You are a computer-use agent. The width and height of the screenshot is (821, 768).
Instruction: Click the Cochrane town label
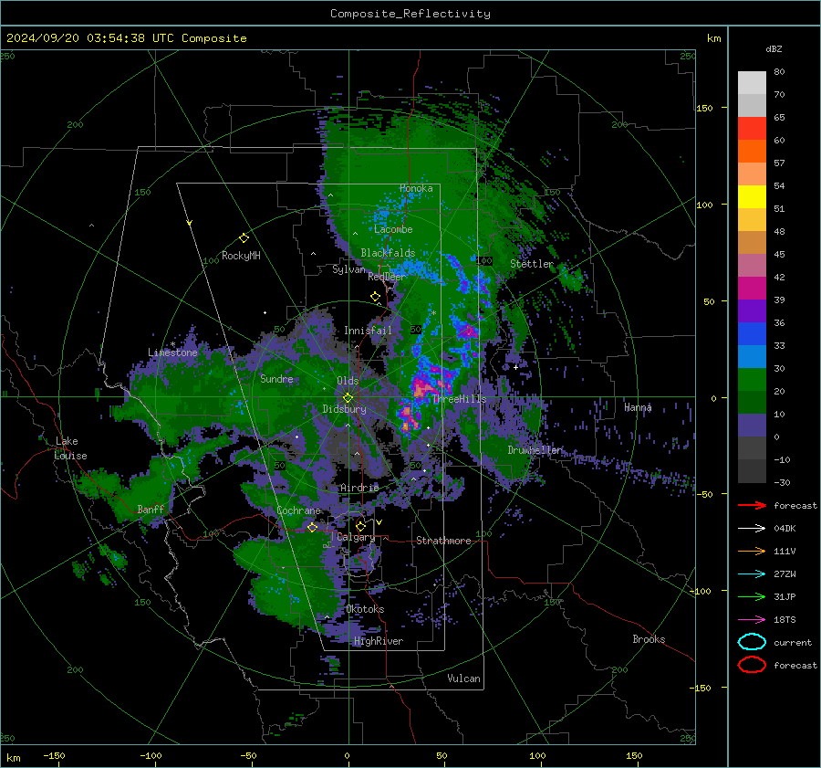(x=298, y=510)
